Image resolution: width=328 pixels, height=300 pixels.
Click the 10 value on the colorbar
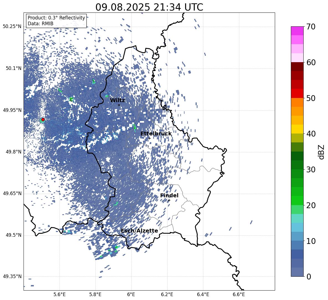coord(311,241)
